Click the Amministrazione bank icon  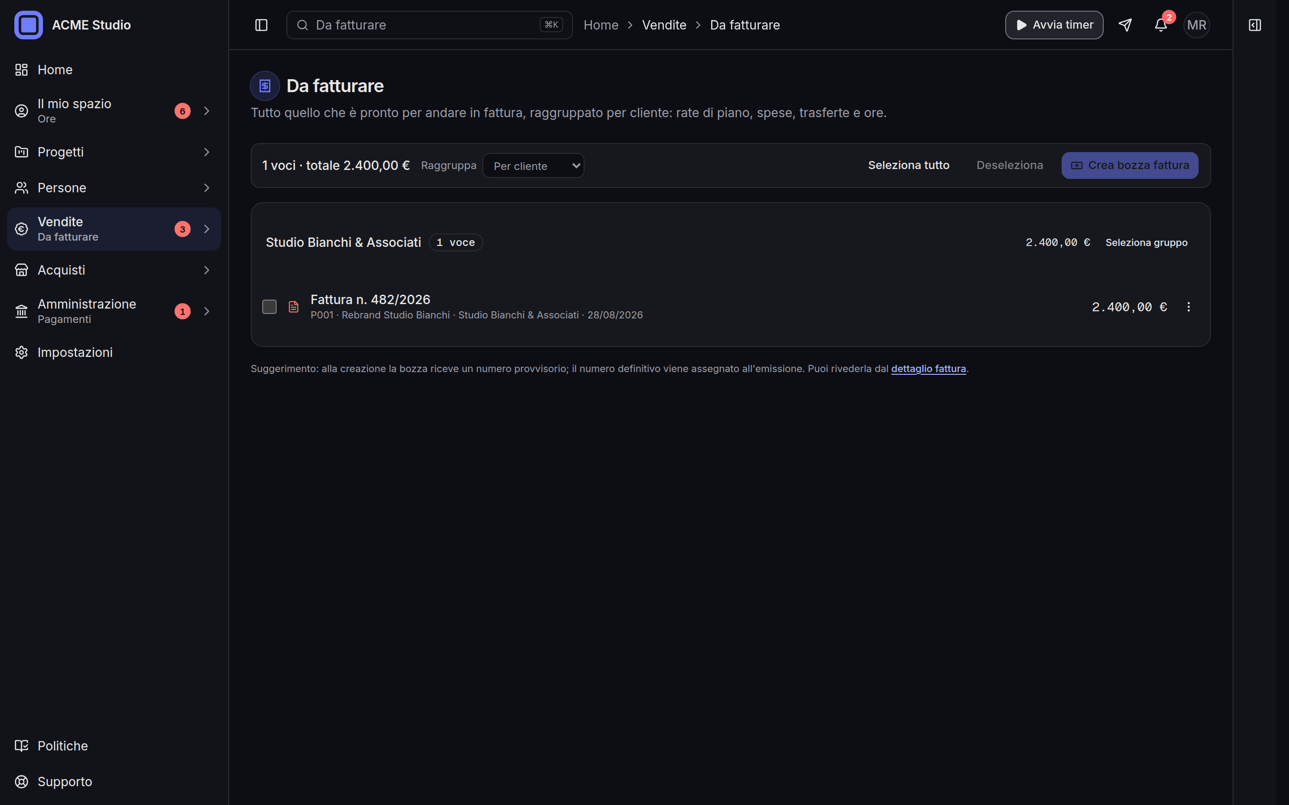[21, 311]
